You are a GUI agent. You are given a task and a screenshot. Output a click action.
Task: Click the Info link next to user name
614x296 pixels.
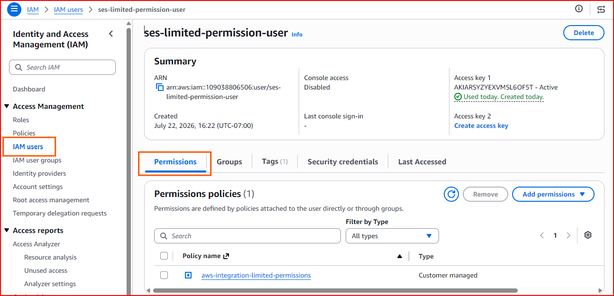click(297, 35)
